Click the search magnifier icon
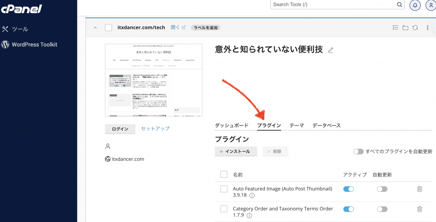436x222 pixels. (399, 5)
